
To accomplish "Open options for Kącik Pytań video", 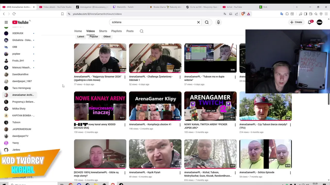I will tap(180, 173).
